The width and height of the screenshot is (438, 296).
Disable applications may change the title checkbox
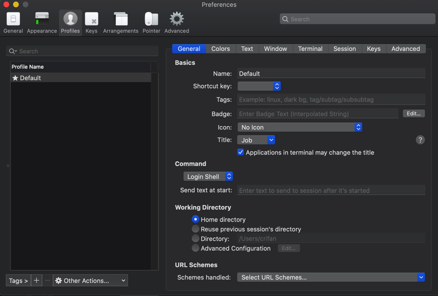pyautogui.click(x=241, y=152)
